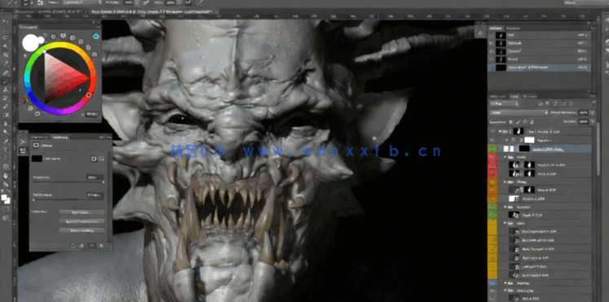Screen dimensions: 609x302
Task: Collapse the yellow-tagged layer group
Action: (x=505, y=223)
